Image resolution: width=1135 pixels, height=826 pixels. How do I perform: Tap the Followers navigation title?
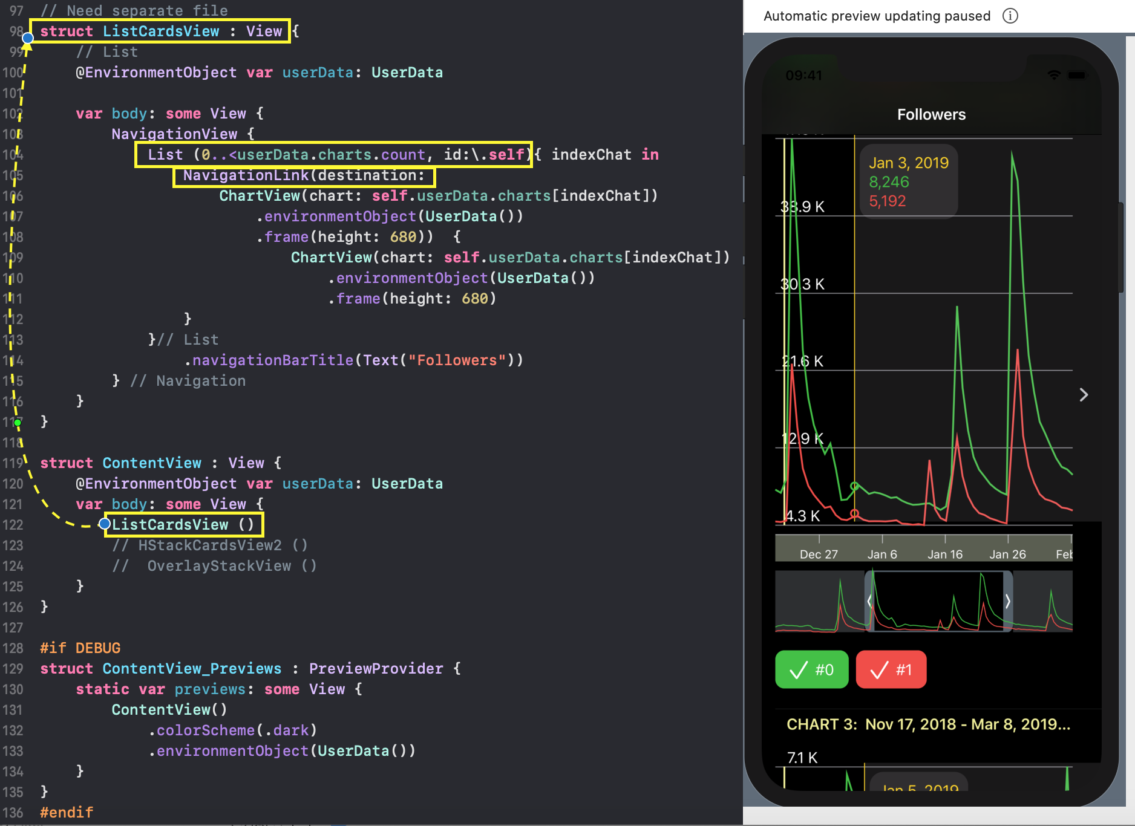(931, 114)
